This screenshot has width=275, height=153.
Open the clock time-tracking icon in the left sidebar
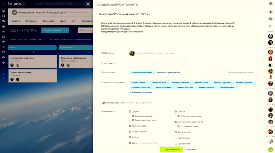tap(3, 42)
